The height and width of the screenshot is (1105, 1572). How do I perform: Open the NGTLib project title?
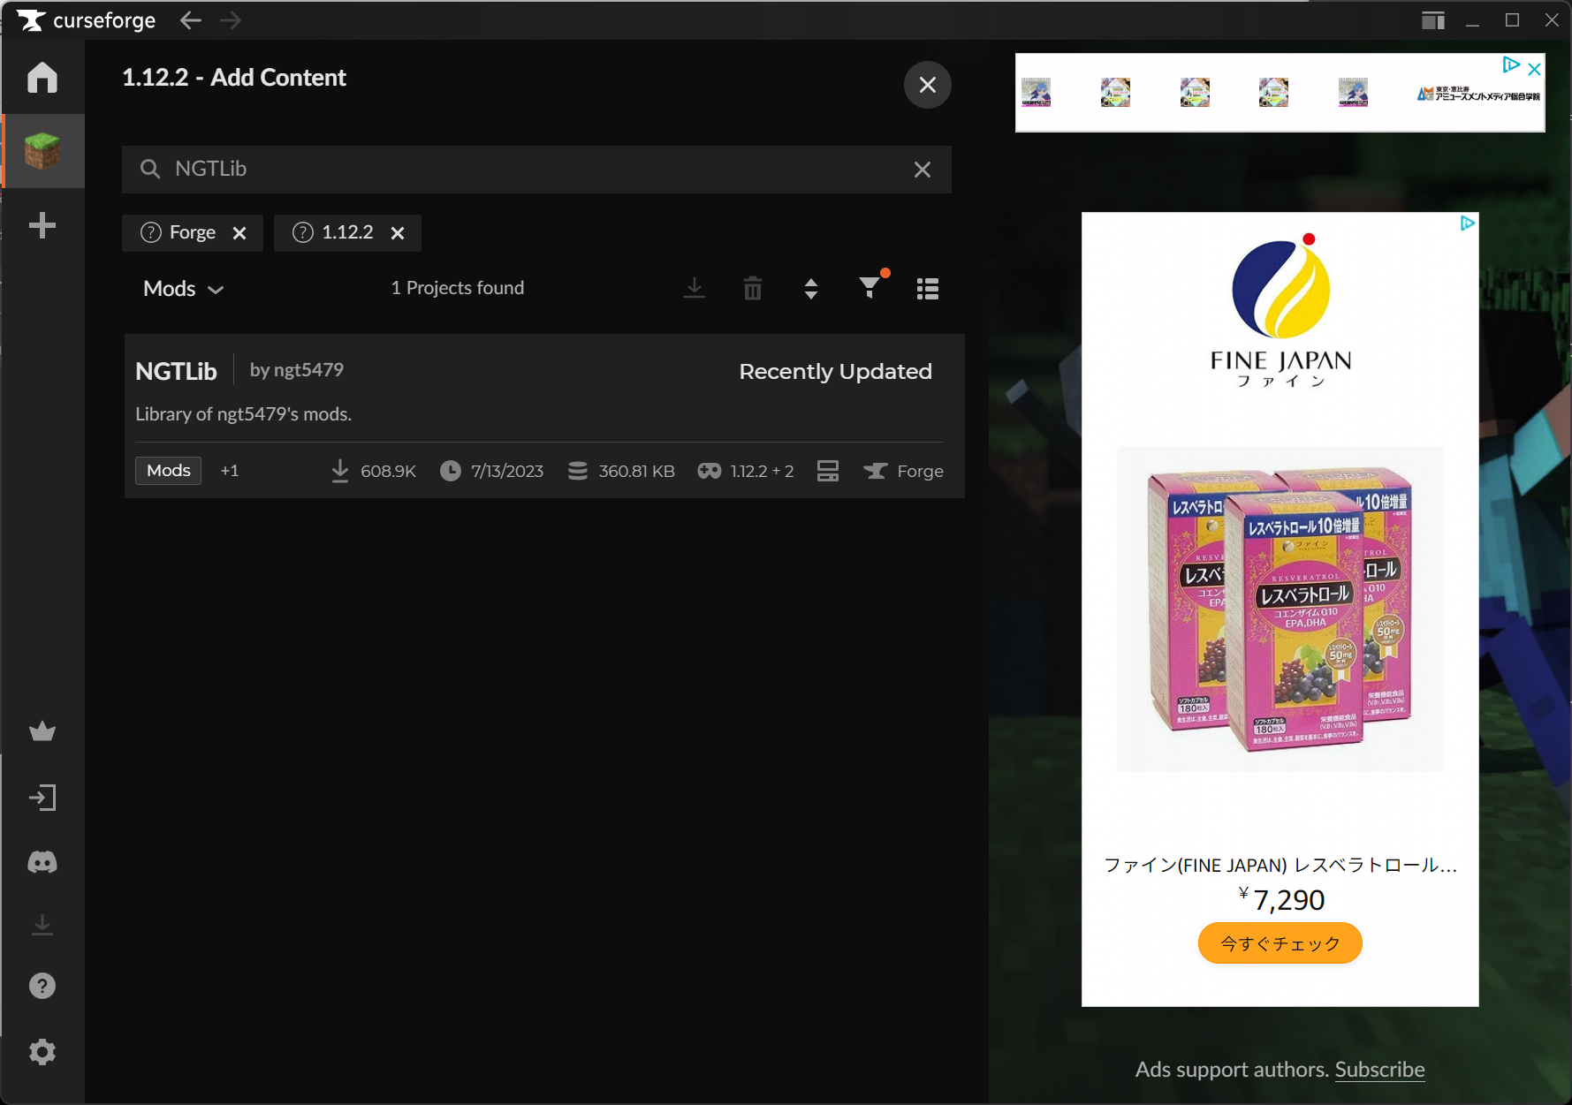(x=176, y=372)
